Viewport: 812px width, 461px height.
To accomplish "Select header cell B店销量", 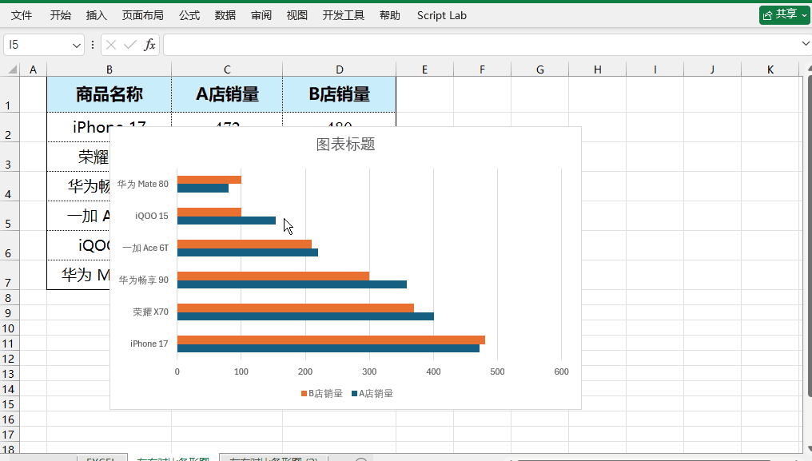I will click(339, 94).
